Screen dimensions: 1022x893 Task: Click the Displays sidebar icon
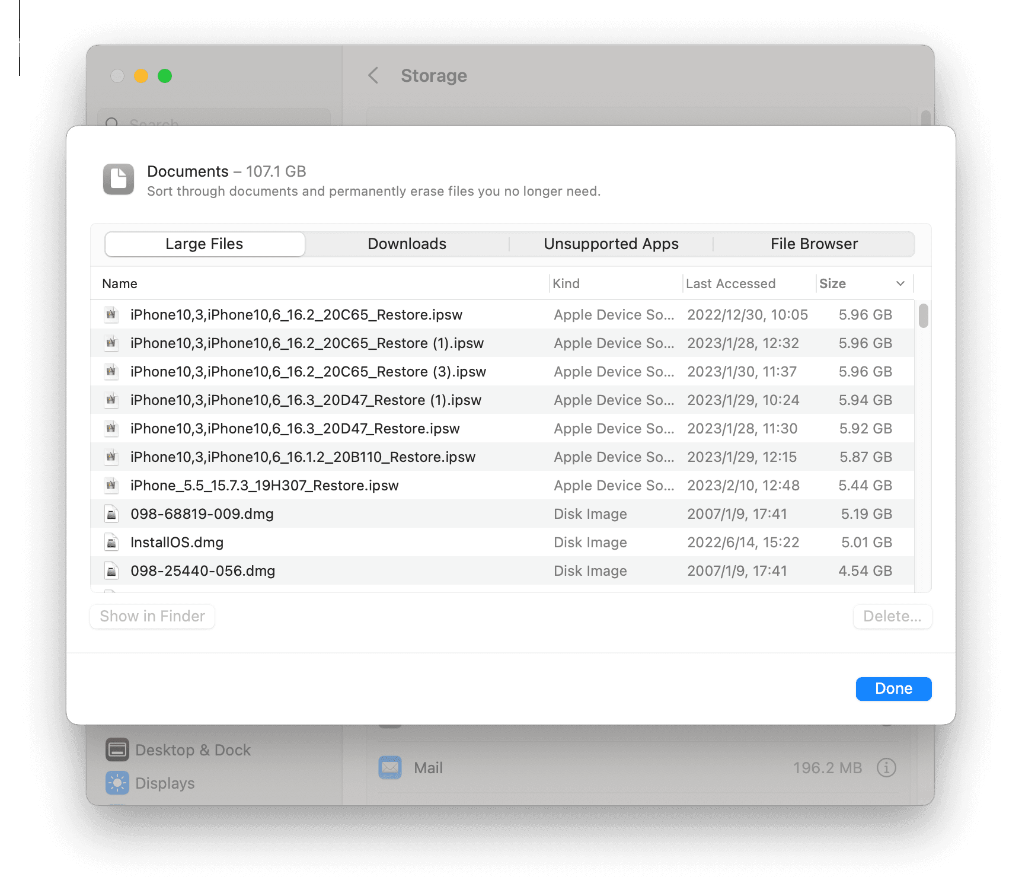click(x=118, y=783)
